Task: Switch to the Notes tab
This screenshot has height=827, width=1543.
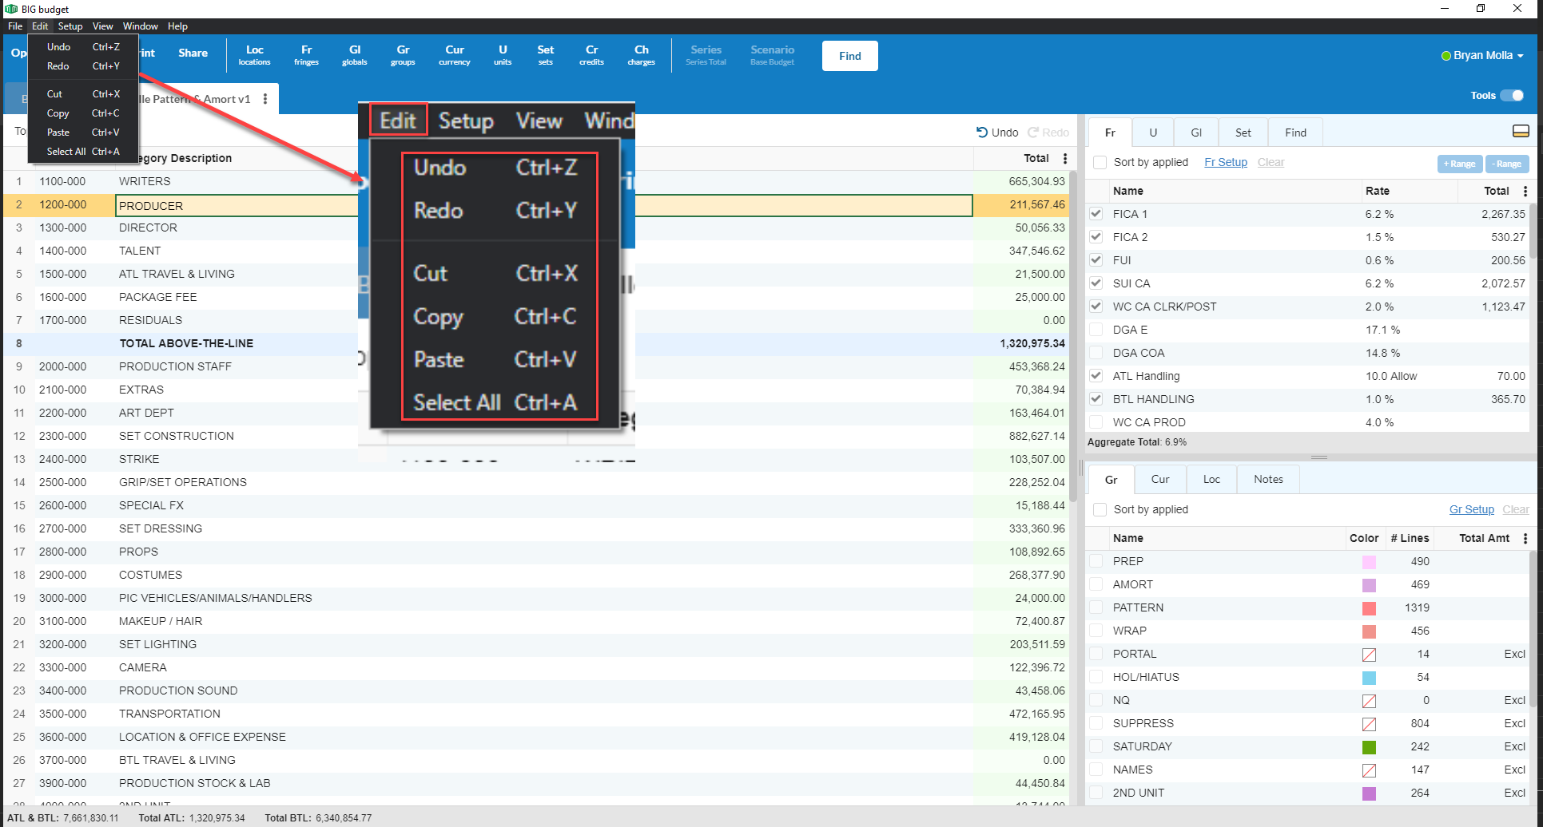Action: point(1268,479)
